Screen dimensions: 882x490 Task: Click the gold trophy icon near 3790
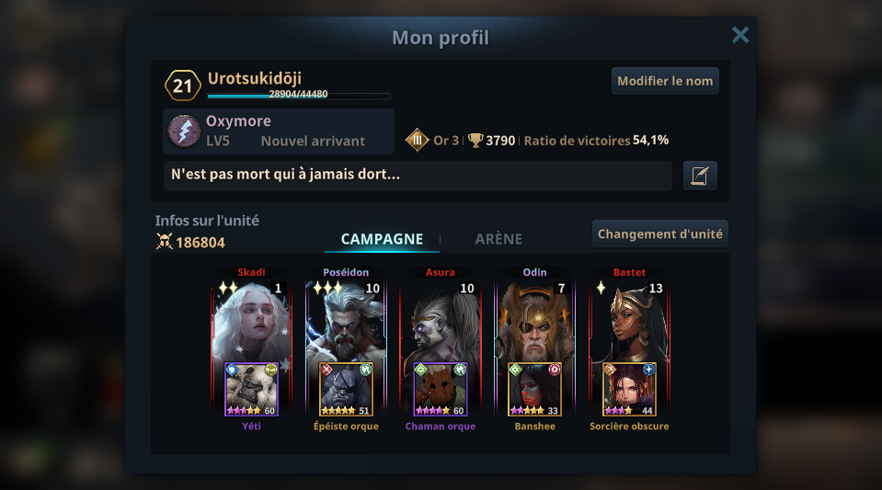tap(475, 140)
